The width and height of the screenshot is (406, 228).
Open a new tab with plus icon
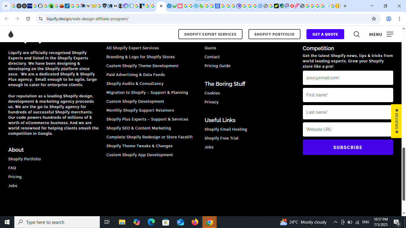(345, 6)
